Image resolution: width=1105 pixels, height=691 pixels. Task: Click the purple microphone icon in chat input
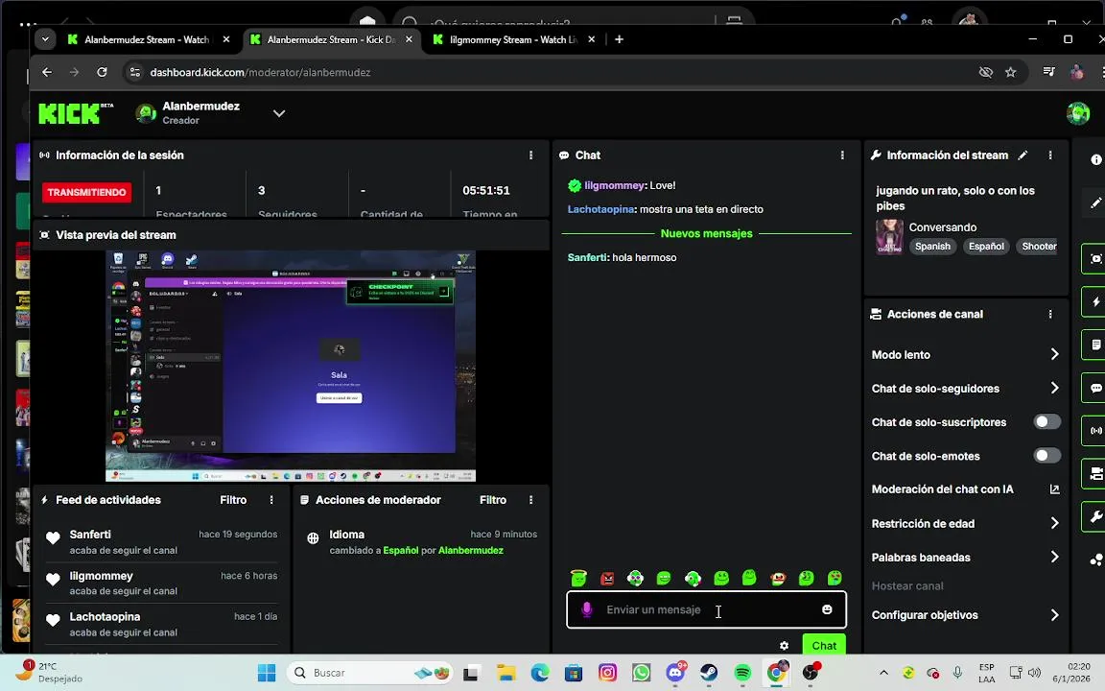point(586,609)
